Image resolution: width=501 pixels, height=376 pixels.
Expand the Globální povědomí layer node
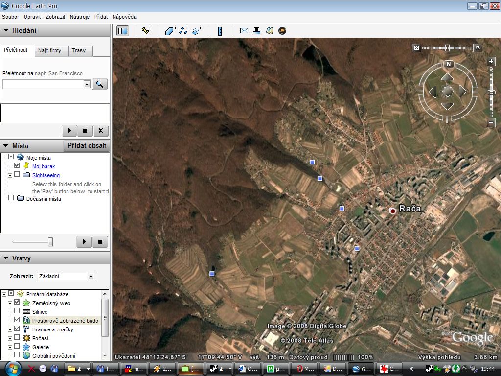click(10, 356)
